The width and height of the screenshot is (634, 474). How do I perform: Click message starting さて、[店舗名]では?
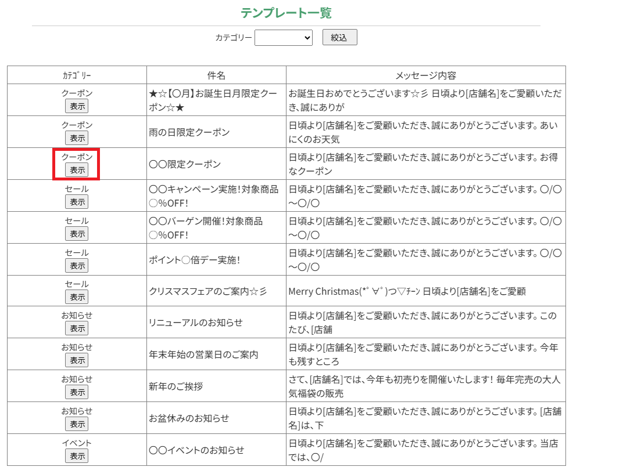click(x=425, y=386)
